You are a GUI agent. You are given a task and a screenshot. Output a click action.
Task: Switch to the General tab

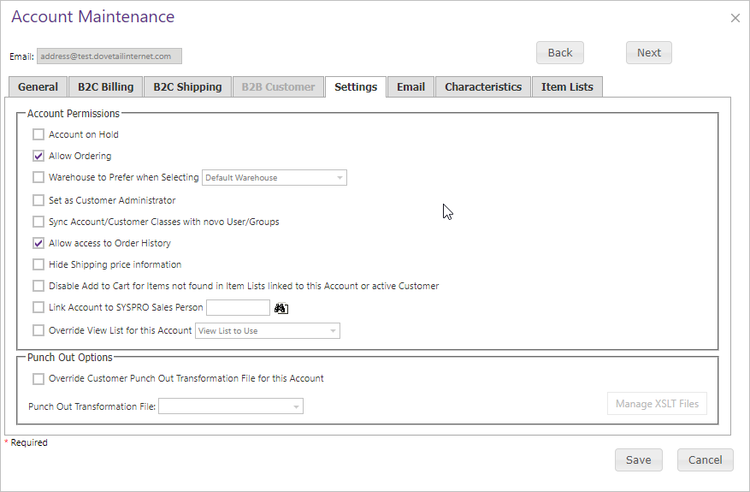(x=38, y=87)
